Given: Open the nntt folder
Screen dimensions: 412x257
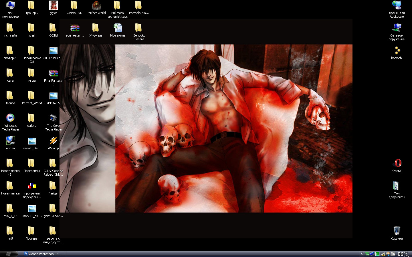Looking at the screenshot, I should point(10,233).
